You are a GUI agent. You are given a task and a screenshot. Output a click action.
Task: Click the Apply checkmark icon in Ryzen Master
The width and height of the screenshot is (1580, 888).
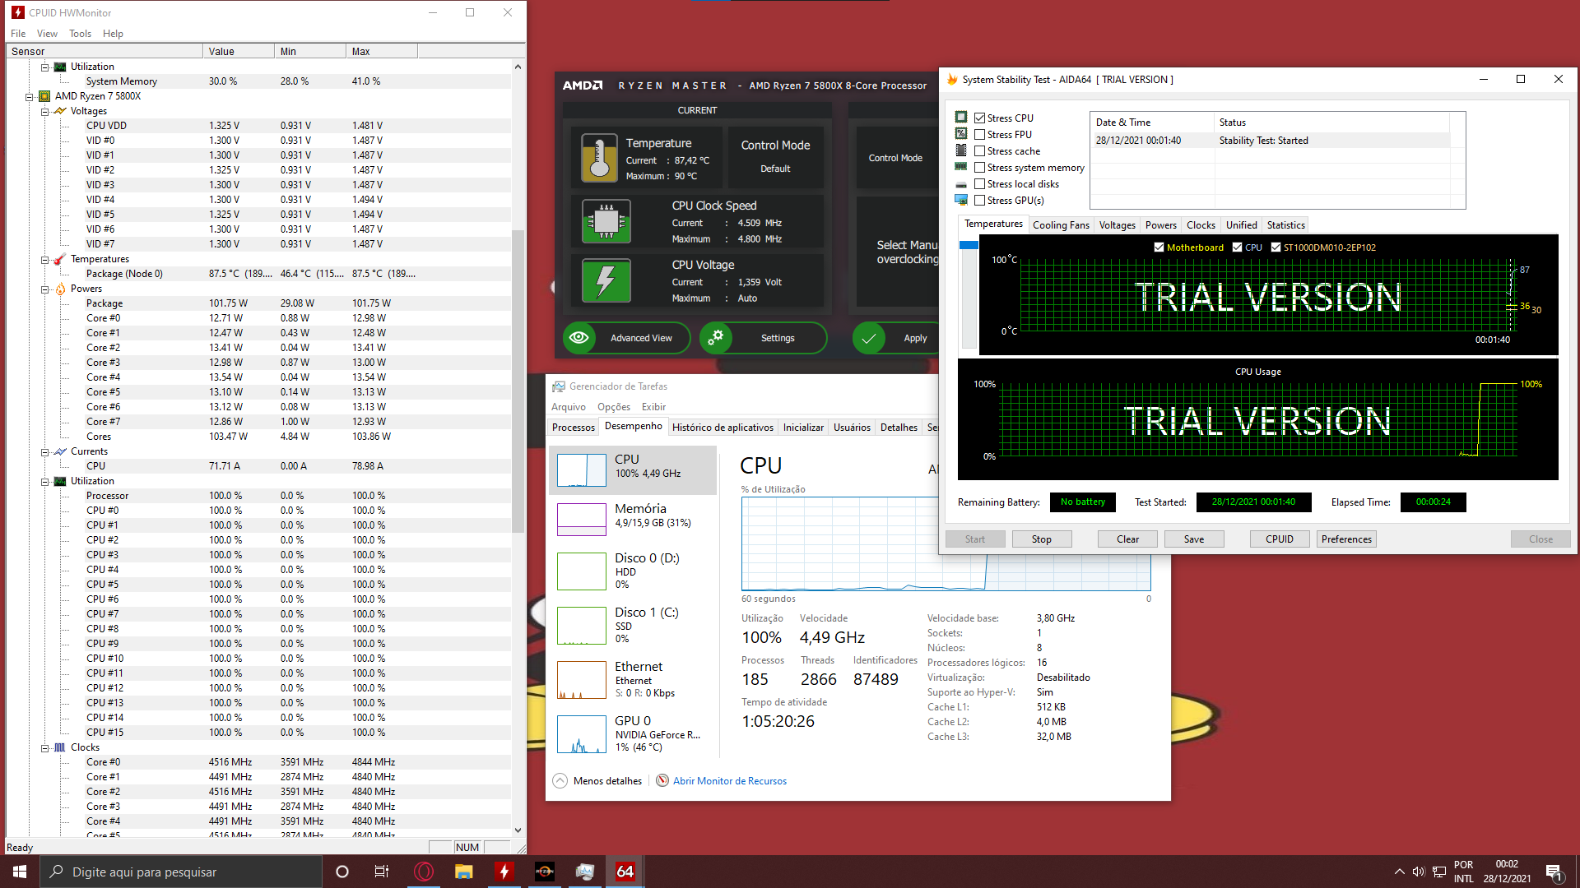tap(869, 338)
